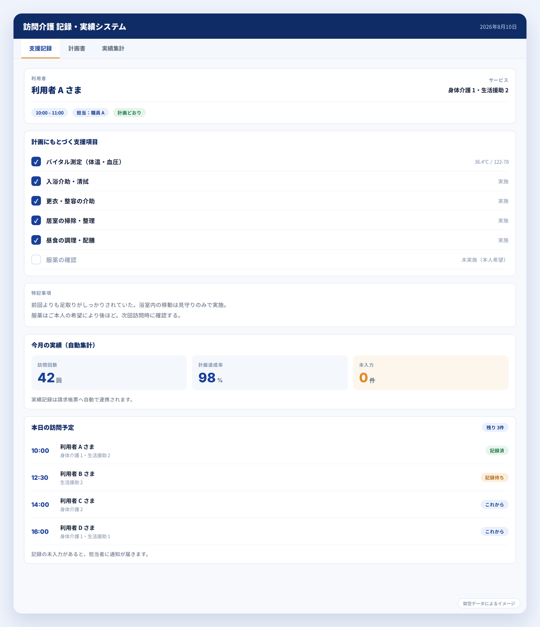Click service text 身体介護 1・生活援助 2 in the user card
540x627 pixels.
(478, 90)
